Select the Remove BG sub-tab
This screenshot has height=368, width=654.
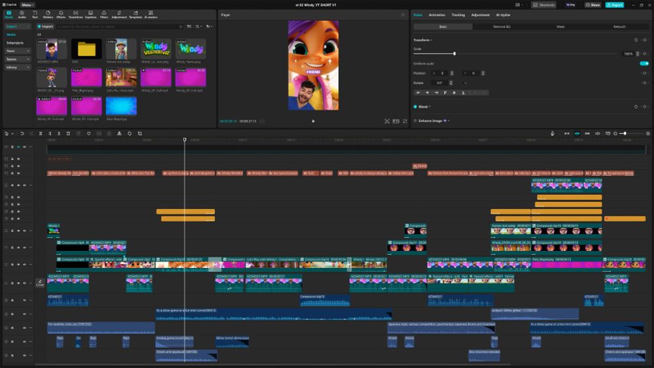point(502,26)
